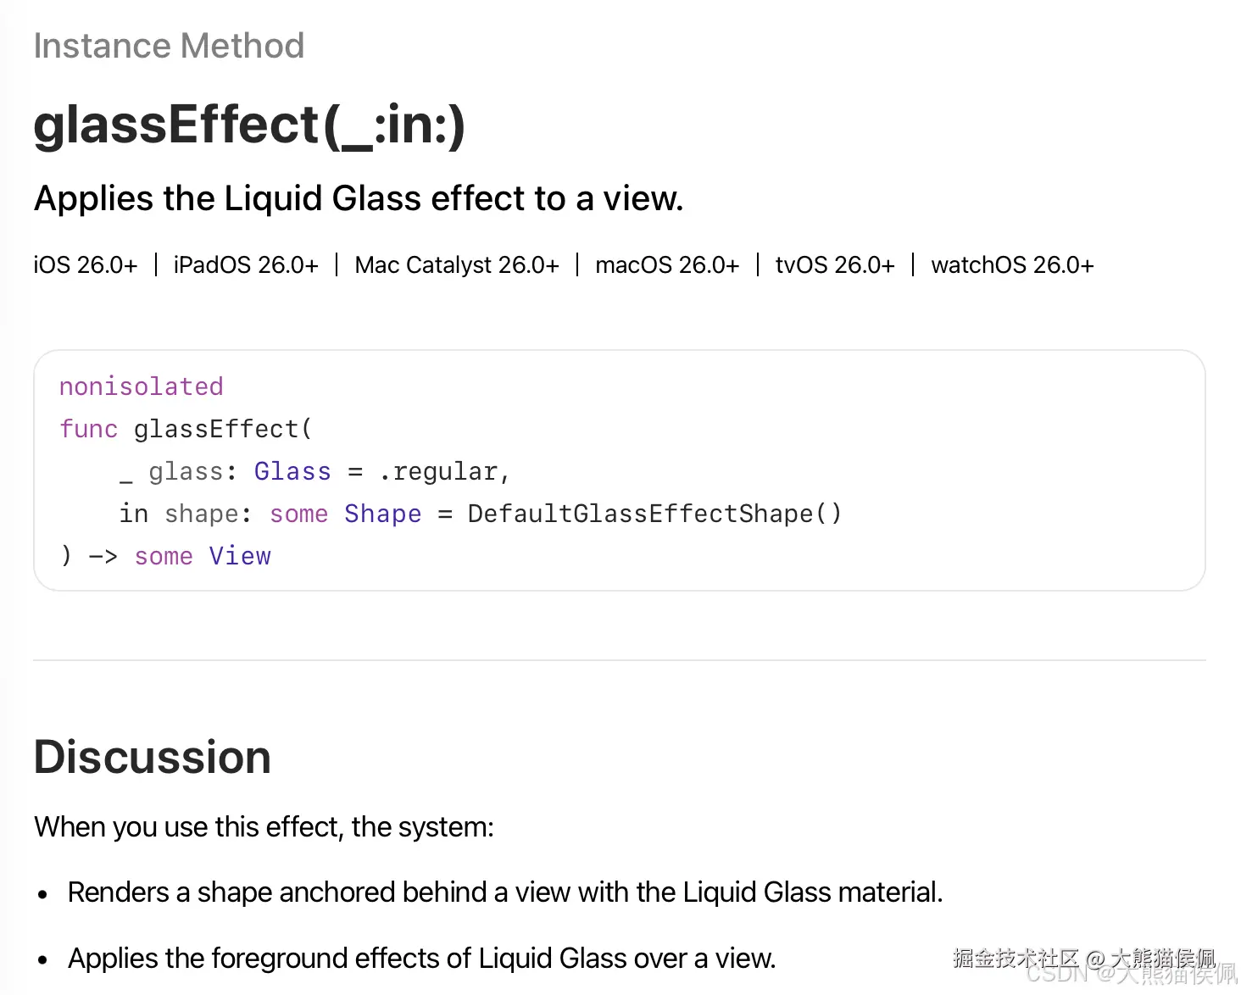Click the func keyword in declaration
Image resolution: width=1241 pixels, height=995 pixels.
point(88,429)
